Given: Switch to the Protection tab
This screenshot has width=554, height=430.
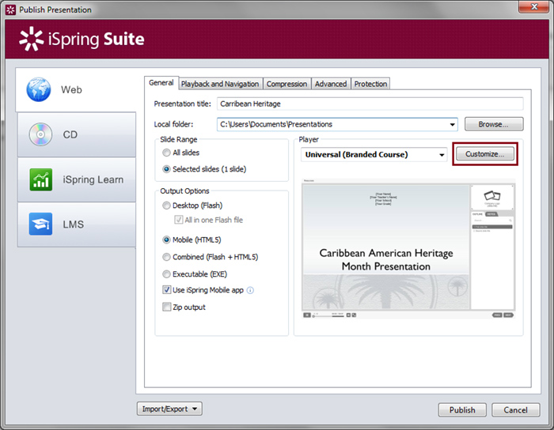Looking at the screenshot, I should pyautogui.click(x=370, y=84).
